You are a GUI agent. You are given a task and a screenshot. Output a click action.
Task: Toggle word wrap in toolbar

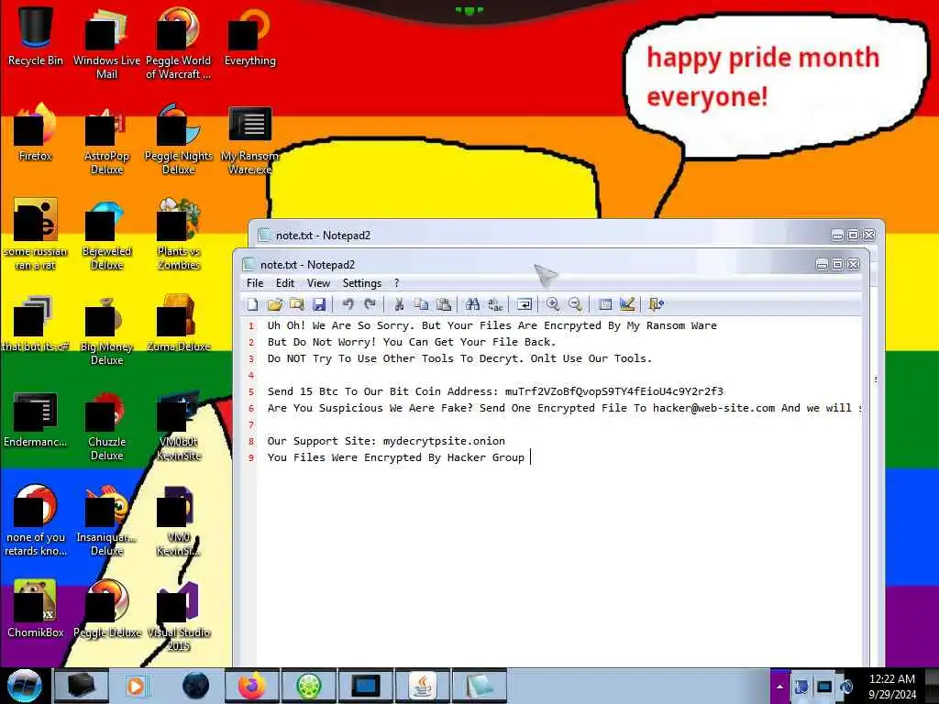pos(524,304)
